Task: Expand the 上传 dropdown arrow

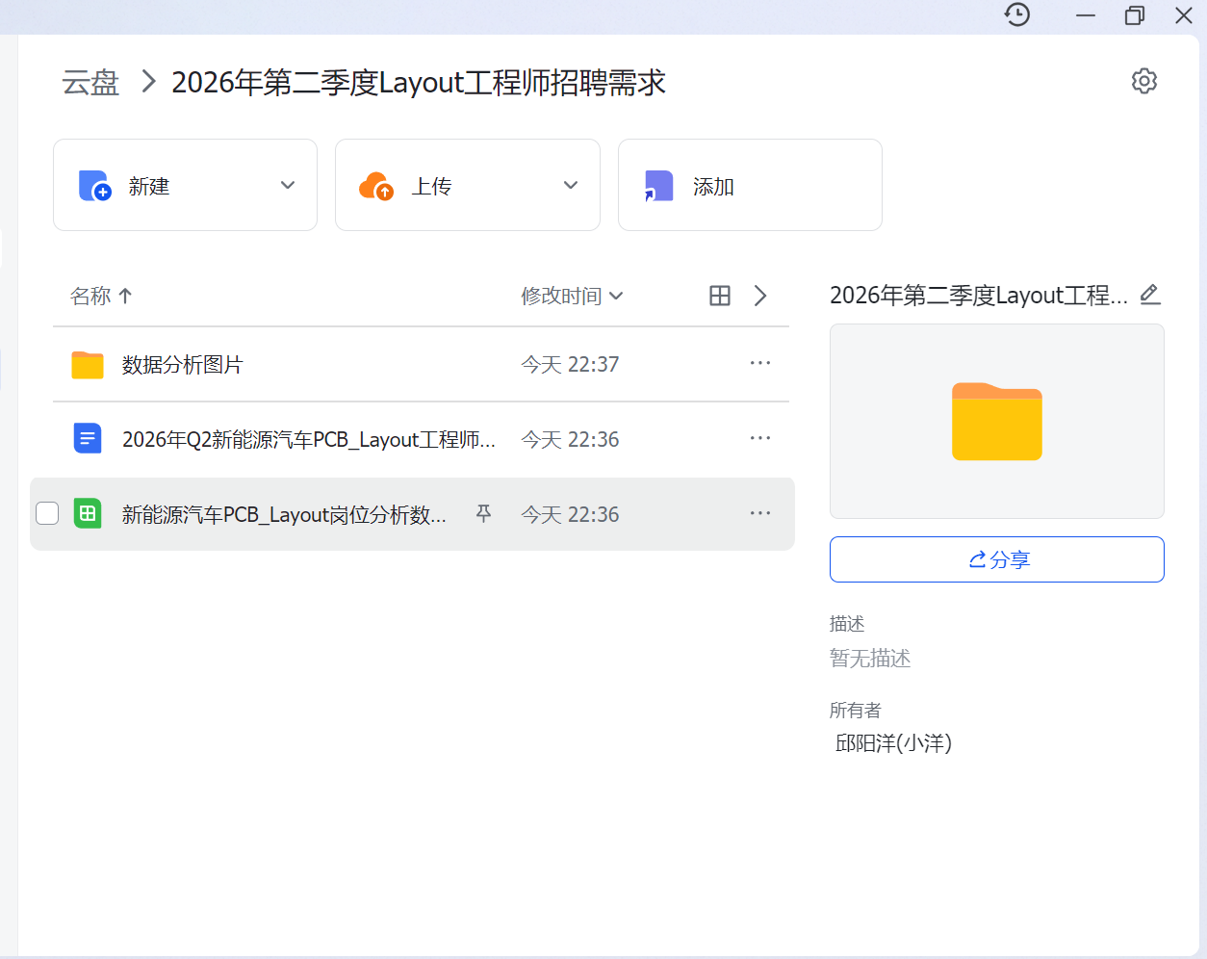Action: tap(571, 185)
